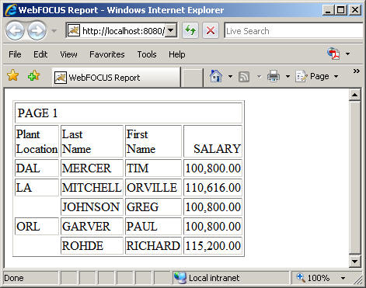366x288 pixels.
Task: Refresh the page with green arrows icon
Action: point(190,31)
